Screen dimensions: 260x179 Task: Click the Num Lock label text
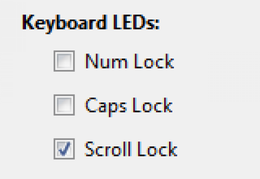129,61
